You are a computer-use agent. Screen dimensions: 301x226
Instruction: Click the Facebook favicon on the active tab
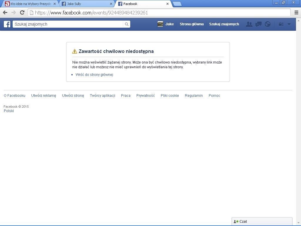[x=120, y=4]
